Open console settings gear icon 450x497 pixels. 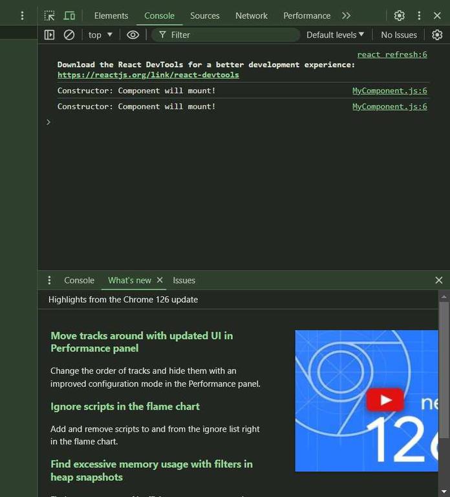pyautogui.click(x=437, y=35)
